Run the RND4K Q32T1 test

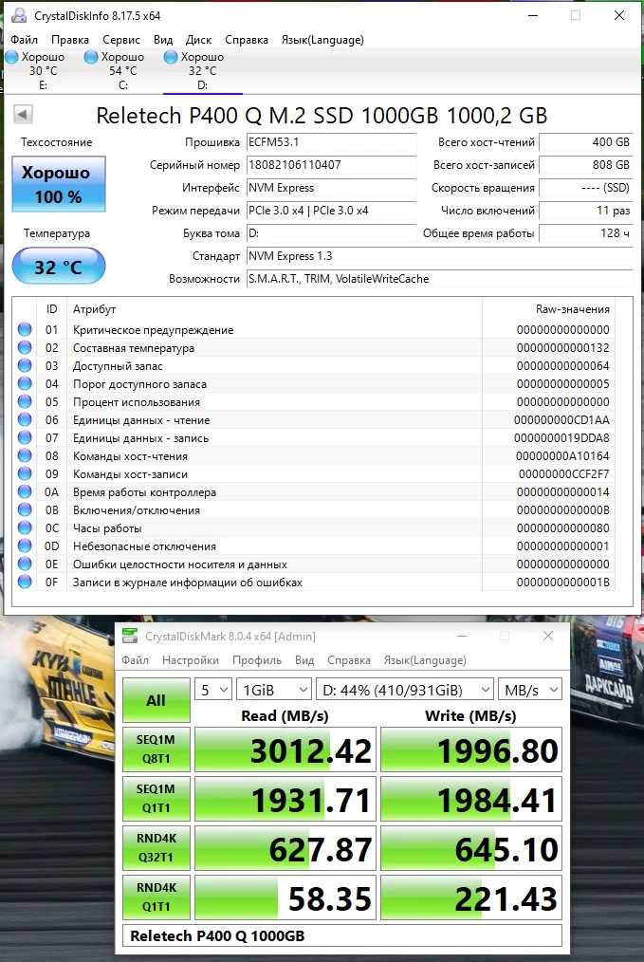pyautogui.click(x=156, y=848)
